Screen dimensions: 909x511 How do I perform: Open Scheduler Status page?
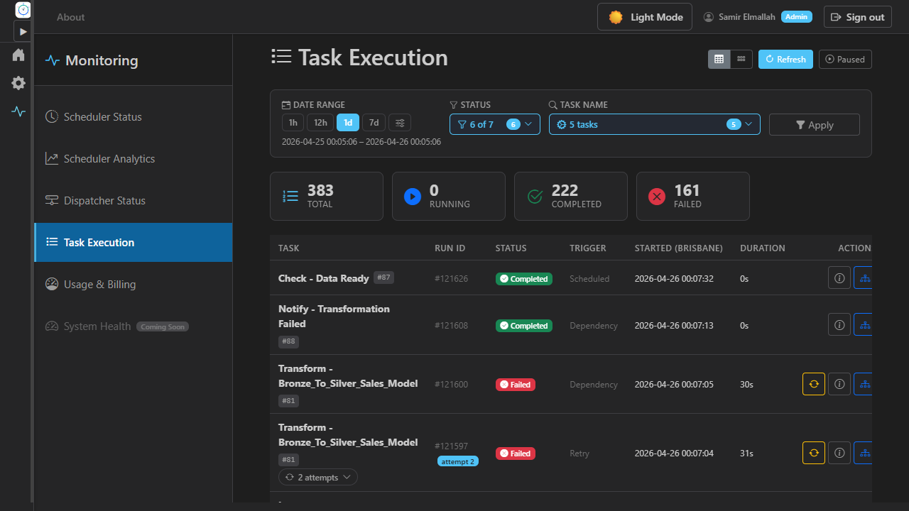tap(134, 116)
